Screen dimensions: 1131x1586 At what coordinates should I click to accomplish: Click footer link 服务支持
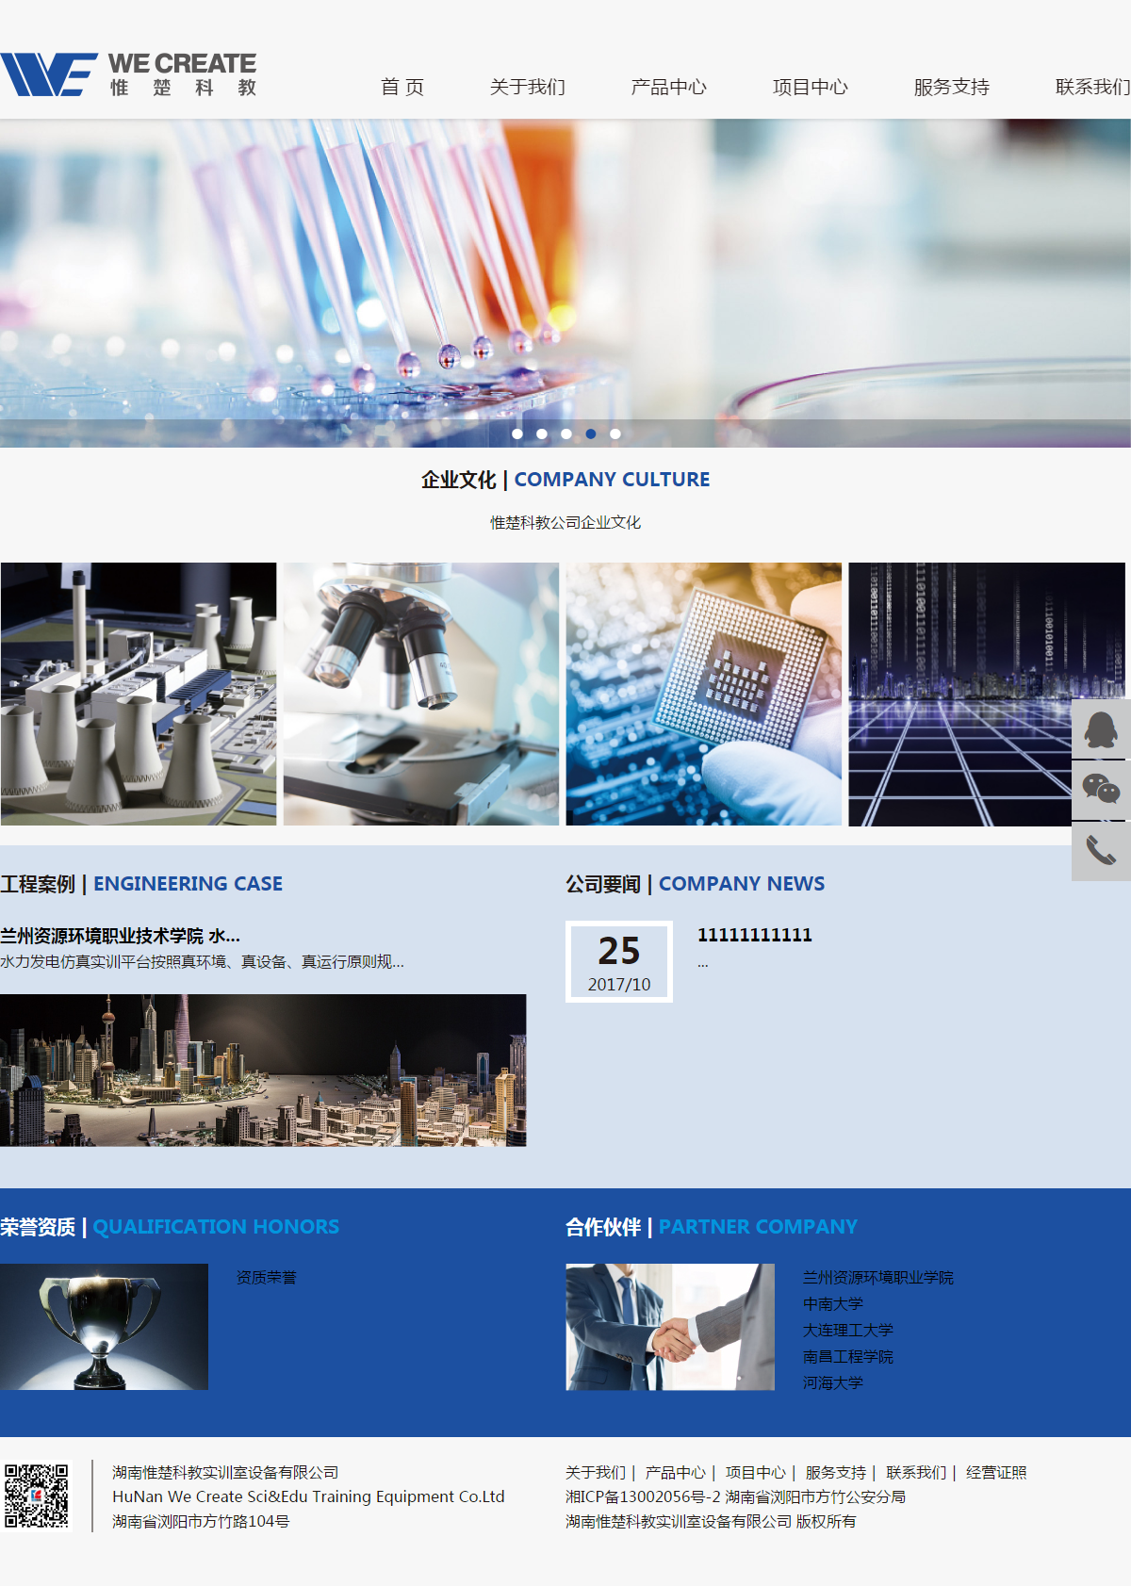pyautogui.click(x=836, y=1473)
